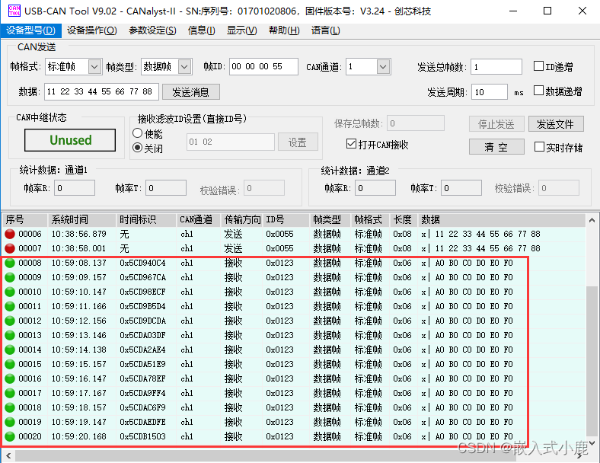Click the green status icon of row 00020
The height and width of the screenshot is (463, 600).
click(10, 436)
